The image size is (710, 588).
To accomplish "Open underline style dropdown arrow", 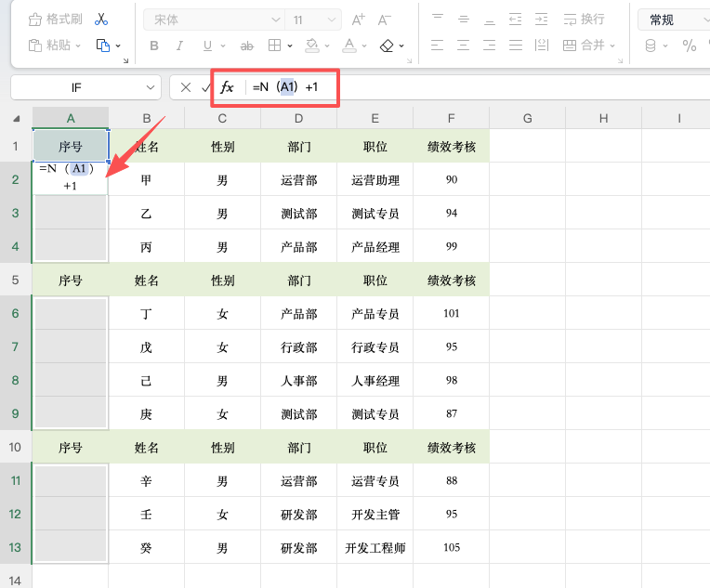I will point(223,46).
